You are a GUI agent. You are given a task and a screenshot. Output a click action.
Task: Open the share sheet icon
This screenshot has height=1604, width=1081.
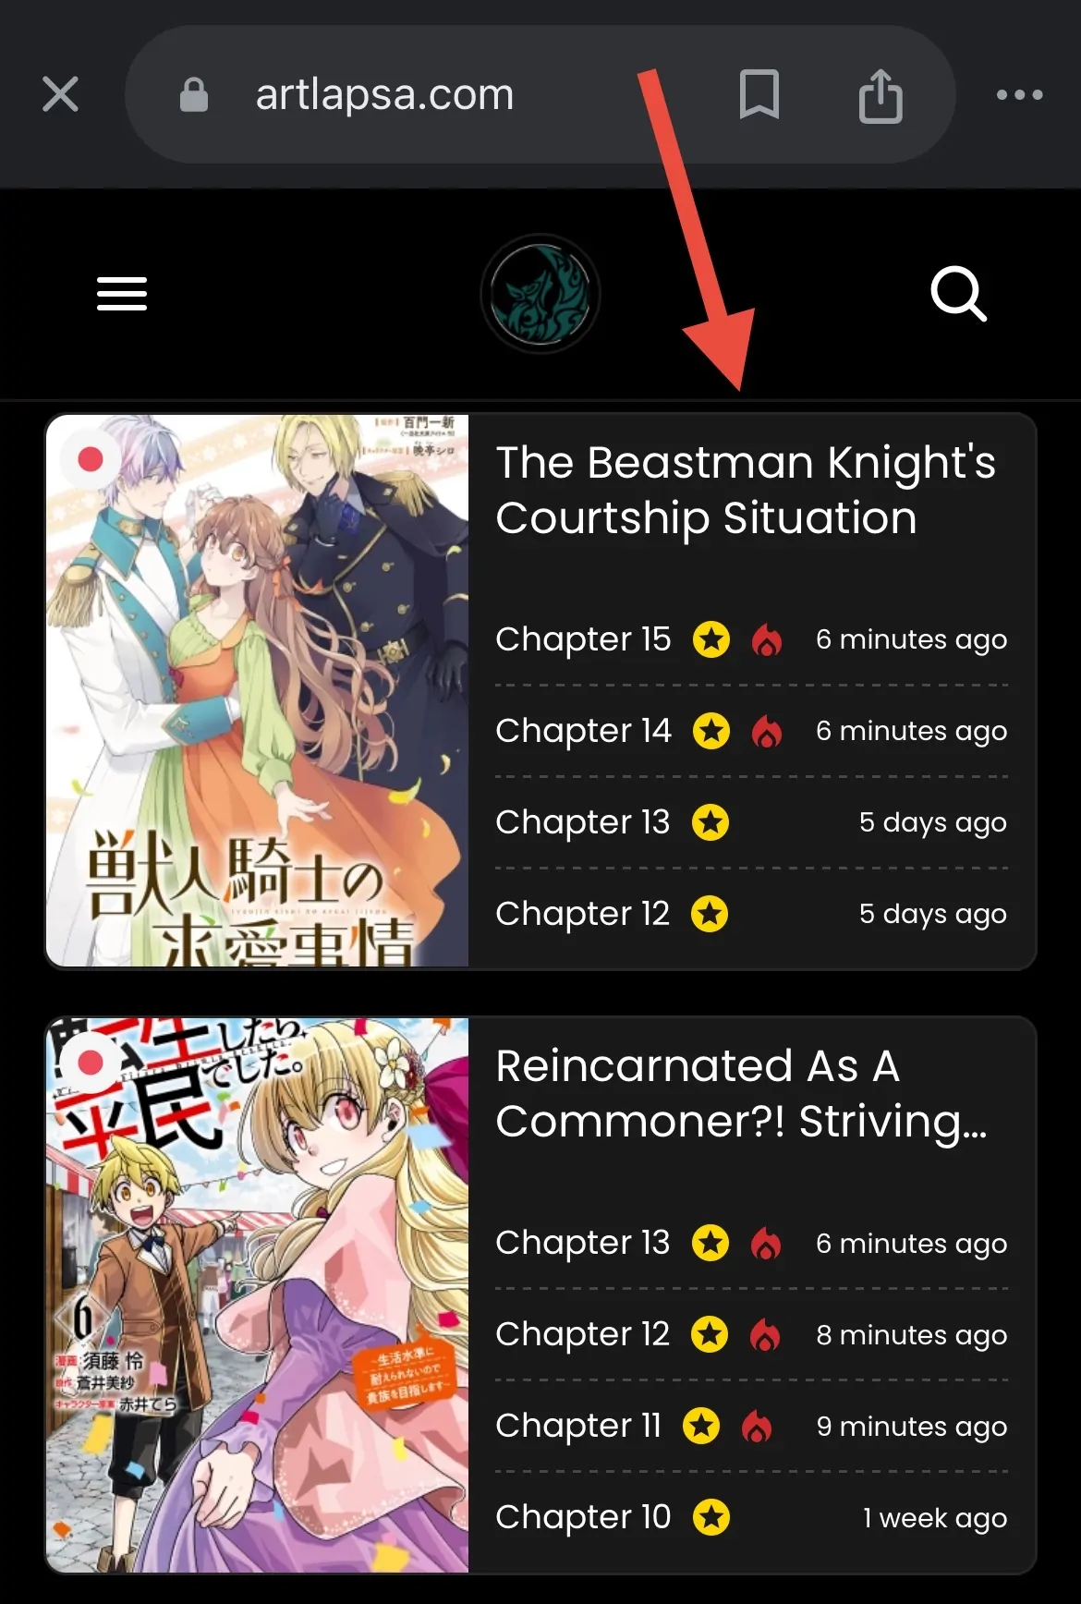881,95
